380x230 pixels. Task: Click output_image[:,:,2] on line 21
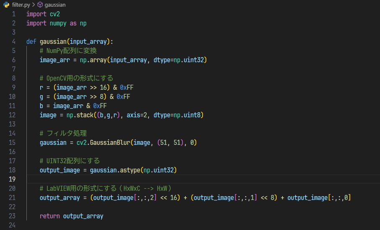(x=125, y=197)
